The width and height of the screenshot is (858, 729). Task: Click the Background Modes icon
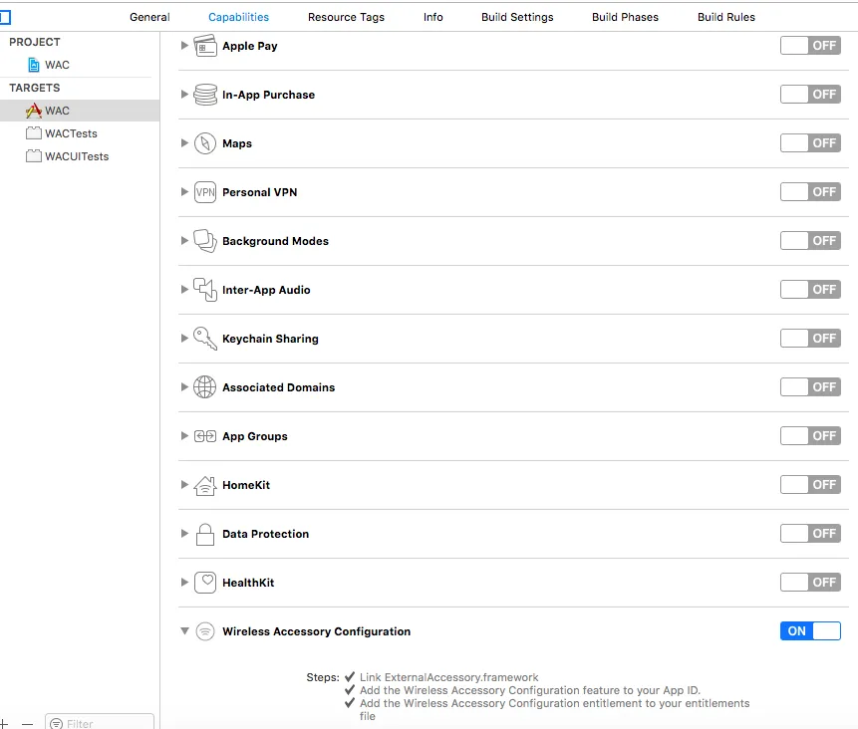[205, 241]
